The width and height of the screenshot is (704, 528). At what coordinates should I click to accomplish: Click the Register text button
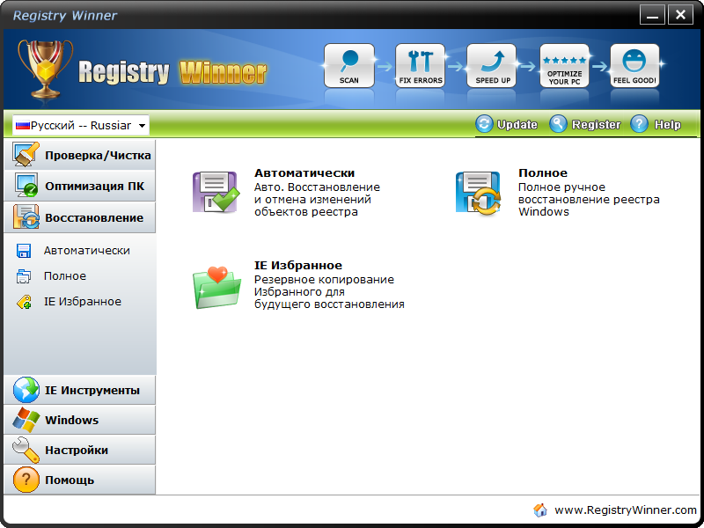coord(596,124)
